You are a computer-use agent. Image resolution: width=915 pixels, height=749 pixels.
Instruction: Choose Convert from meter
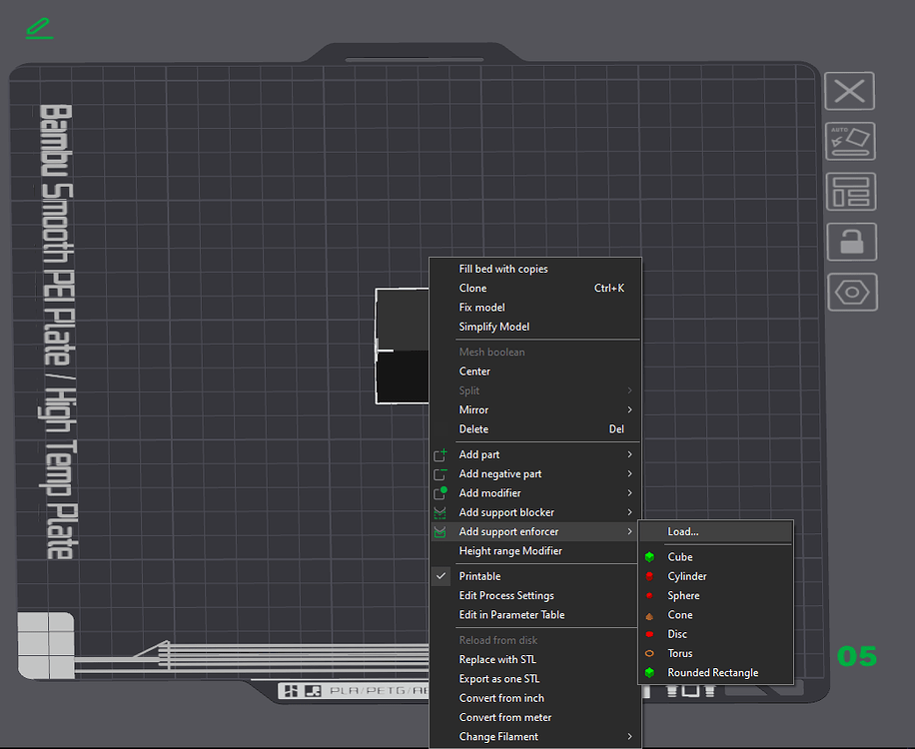(535, 717)
